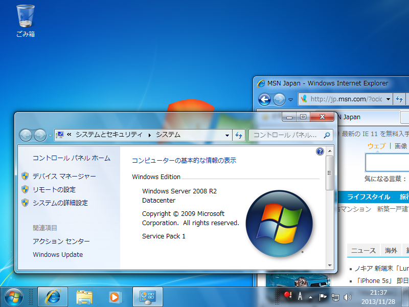Click shield icon beside リモートの設定
The image size is (409, 307).
click(25, 189)
